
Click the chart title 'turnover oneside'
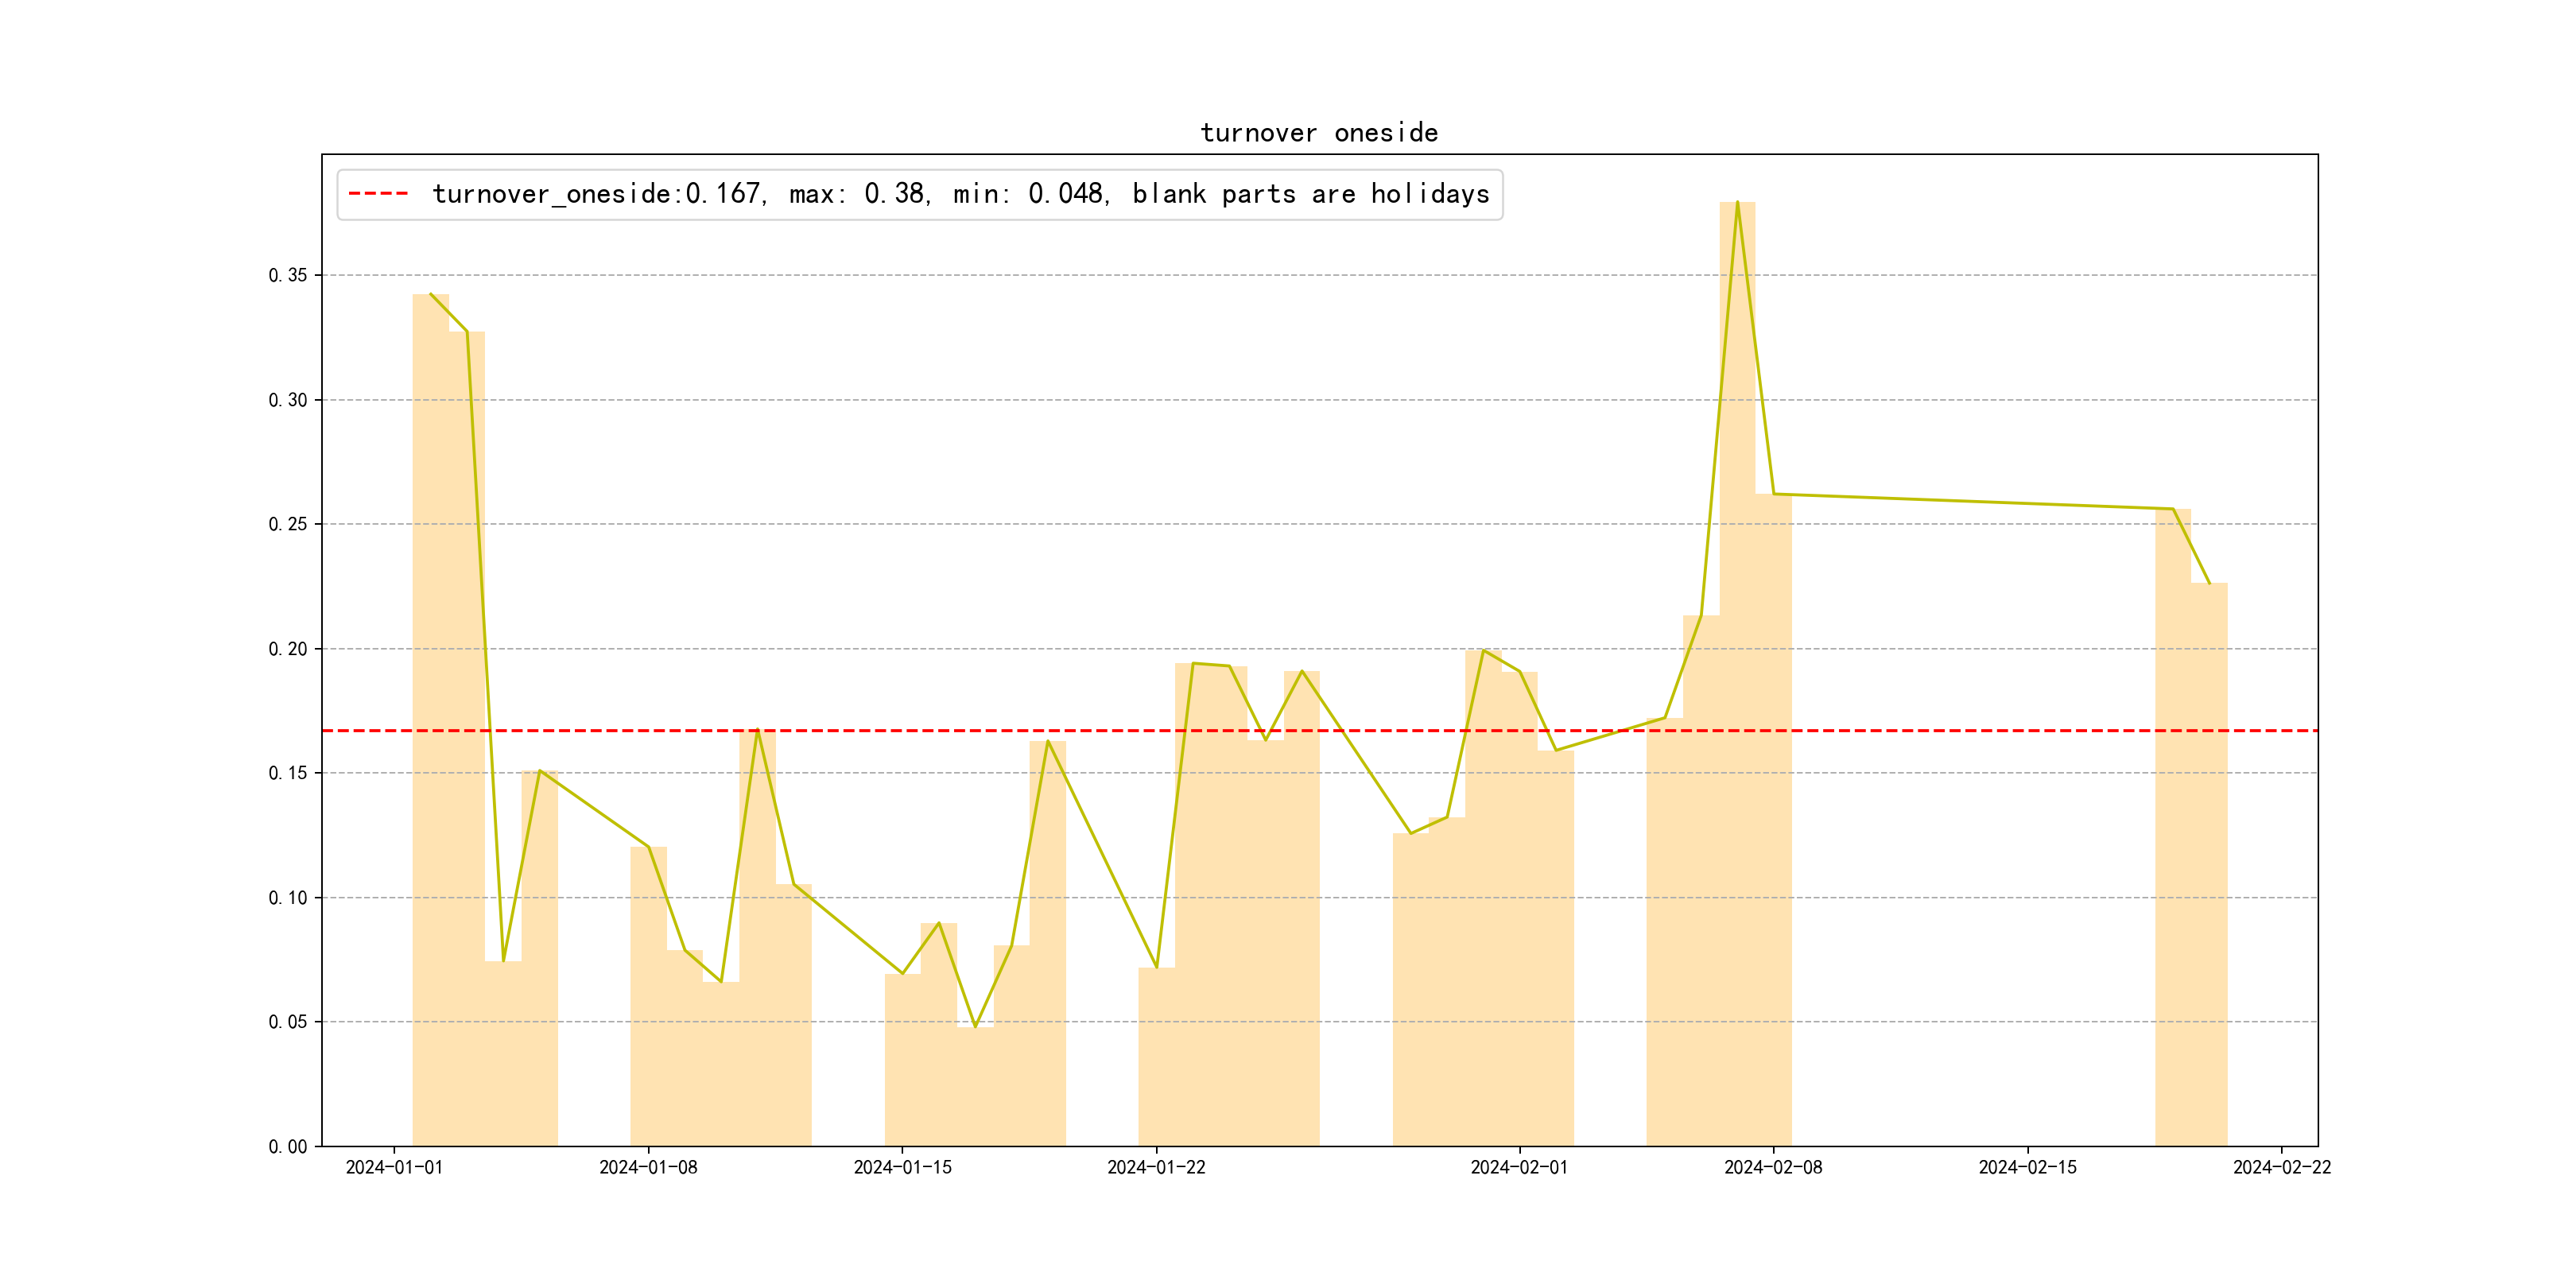pyautogui.click(x=1319, y=133)
